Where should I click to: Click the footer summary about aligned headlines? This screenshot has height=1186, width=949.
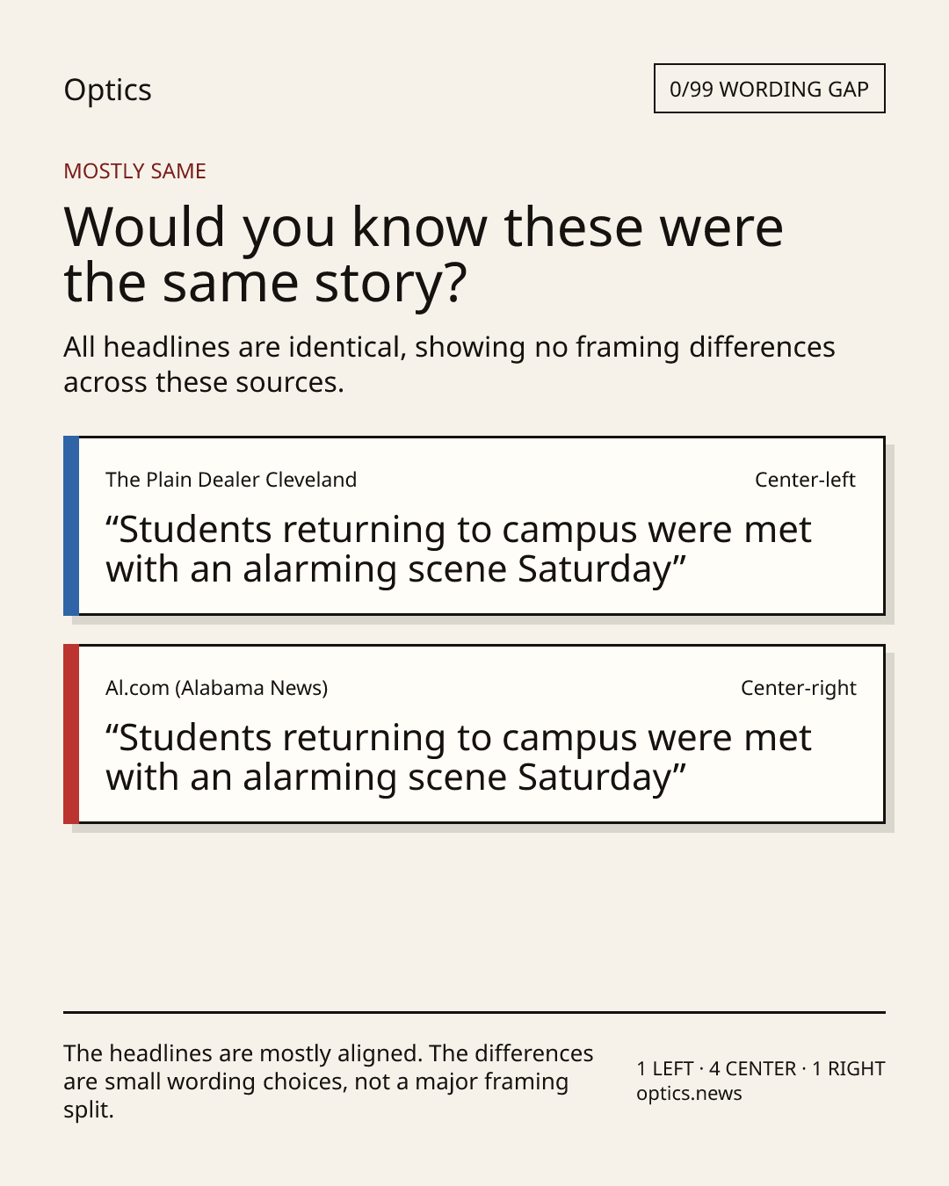[x=328, y=1081]
